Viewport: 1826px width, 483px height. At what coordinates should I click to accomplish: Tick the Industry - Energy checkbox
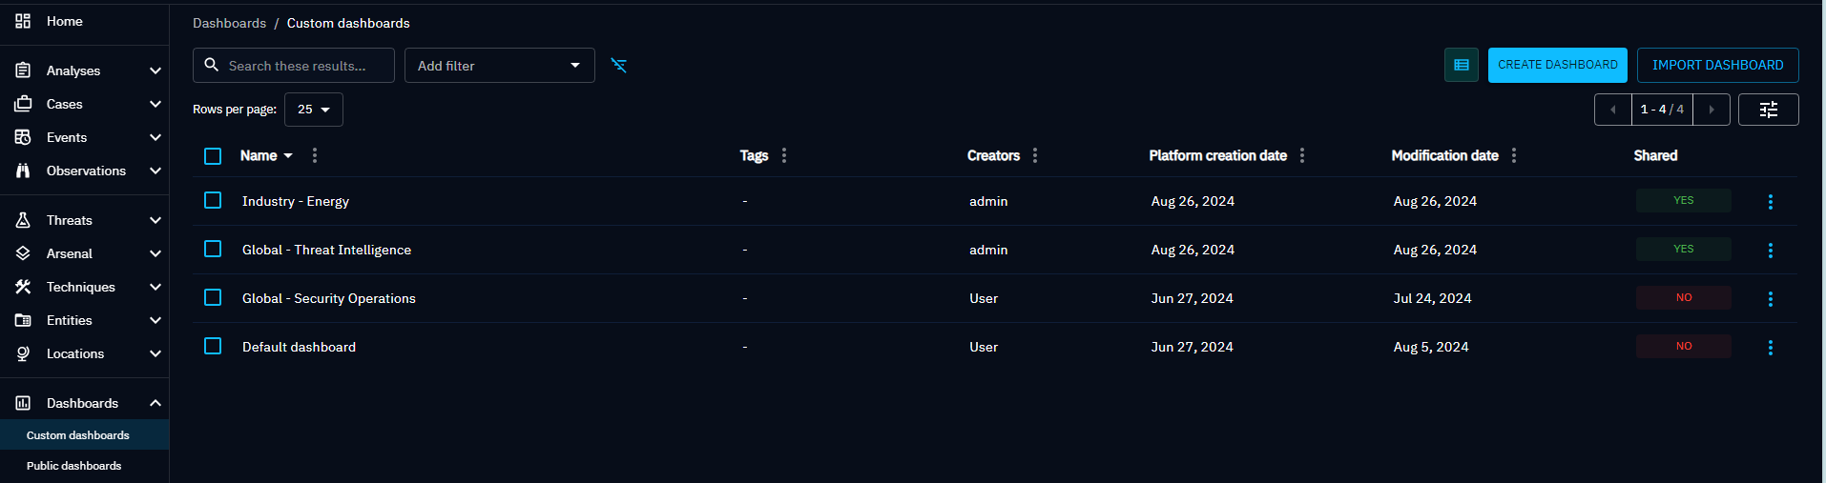pyautogui.click(x=213, y=201)
